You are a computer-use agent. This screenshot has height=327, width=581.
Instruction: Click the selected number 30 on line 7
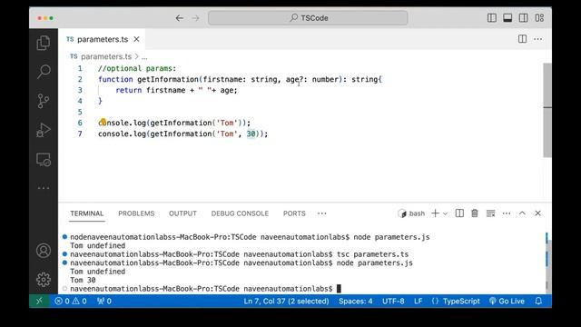tap(251, 134)
